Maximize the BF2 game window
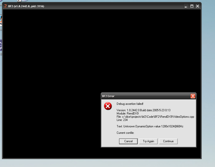Viewport: 215px width, 167px height. point(192,6)
